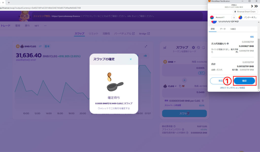Click the 編集 gas edit link

pyautogui.click(x=252, y=37)
